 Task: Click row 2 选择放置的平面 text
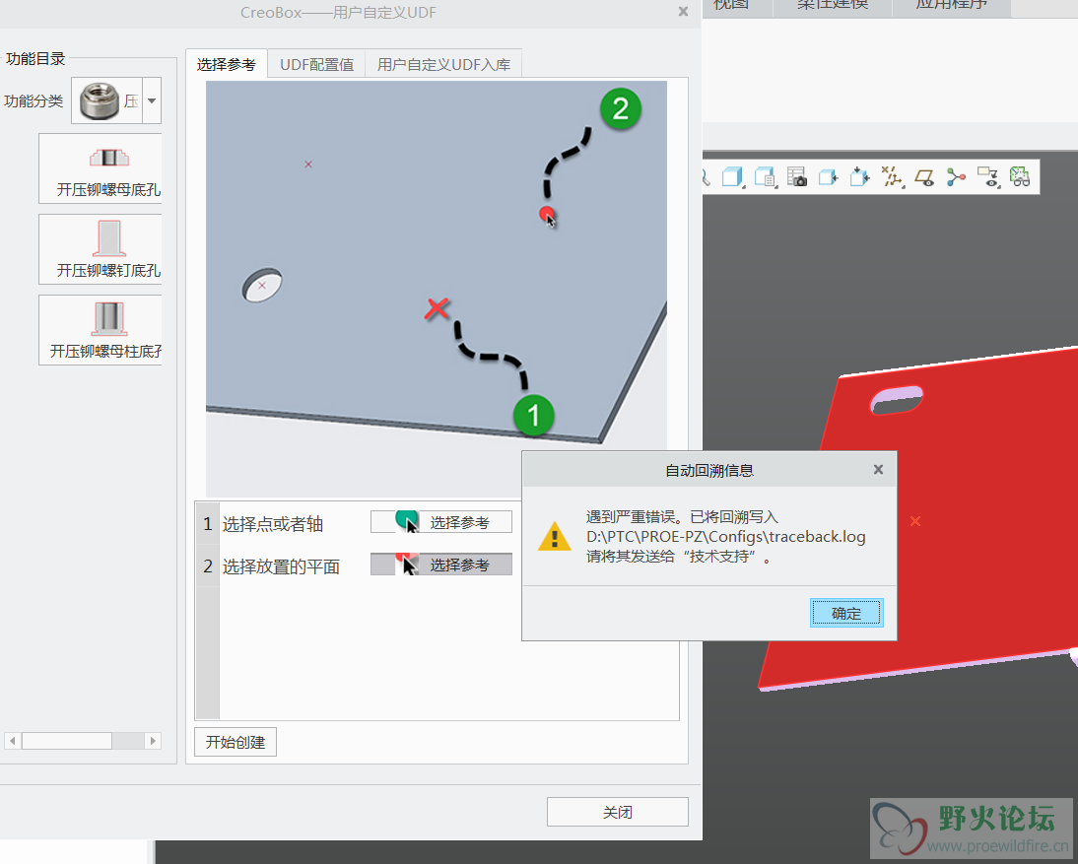click(x=281, y=566)
